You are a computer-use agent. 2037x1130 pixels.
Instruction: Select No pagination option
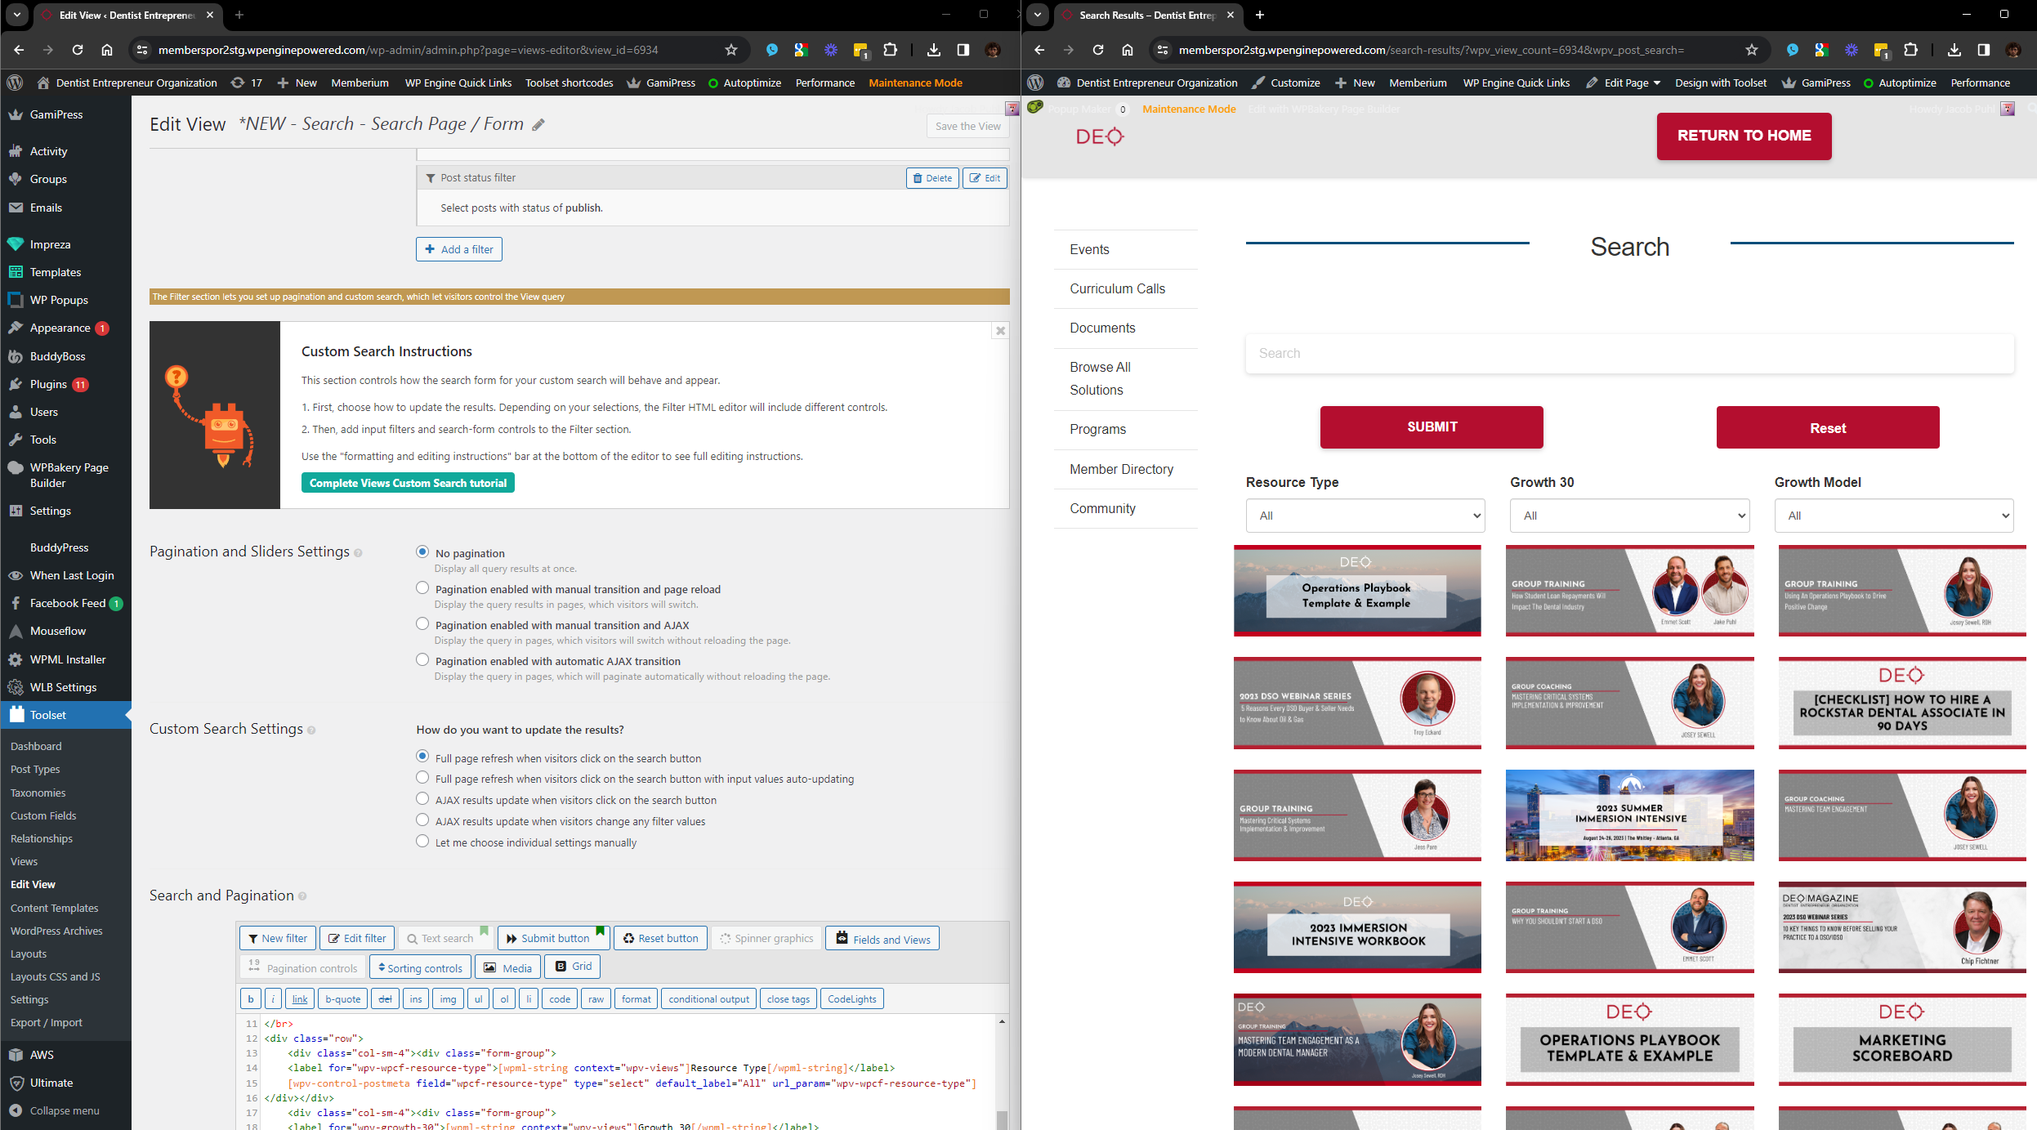click(422, 552)
